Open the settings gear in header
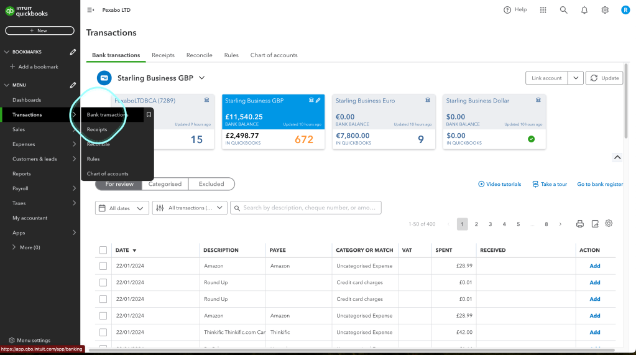 [605, 10]
